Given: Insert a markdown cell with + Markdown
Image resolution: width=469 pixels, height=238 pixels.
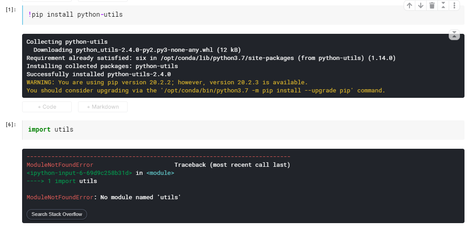Looking at the screenshot, I should (103, 107).
